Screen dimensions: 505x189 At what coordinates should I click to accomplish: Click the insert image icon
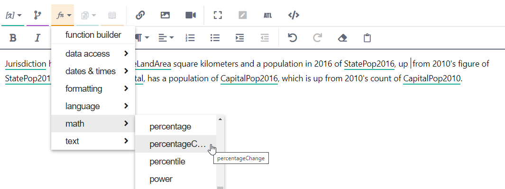click(x=165, y=15)
